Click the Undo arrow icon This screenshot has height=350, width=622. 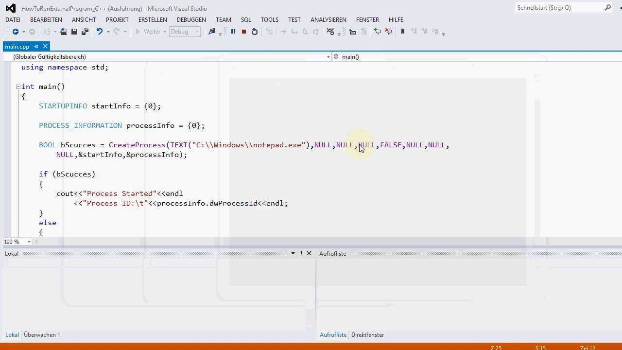[x=99, y=32]
